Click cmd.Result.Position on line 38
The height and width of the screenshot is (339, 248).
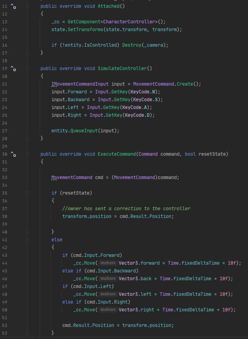point(145,216)
